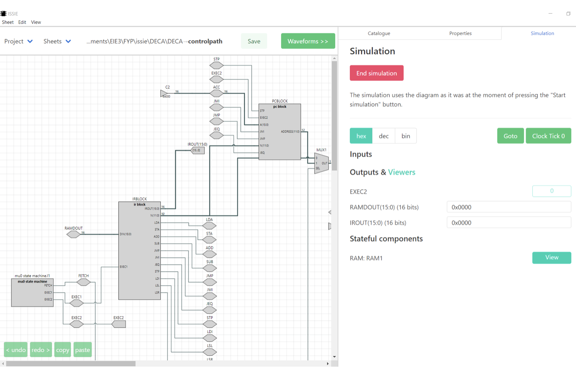This screenshot has height=385, width=576.
Task: Advance with Clock Tick 0 button
Action: point(548,136)
